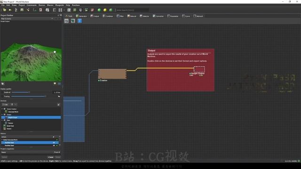Select the last Modified Seed history row
The width and height of the screenshot is (301, 169).
[x=30, y=146]
